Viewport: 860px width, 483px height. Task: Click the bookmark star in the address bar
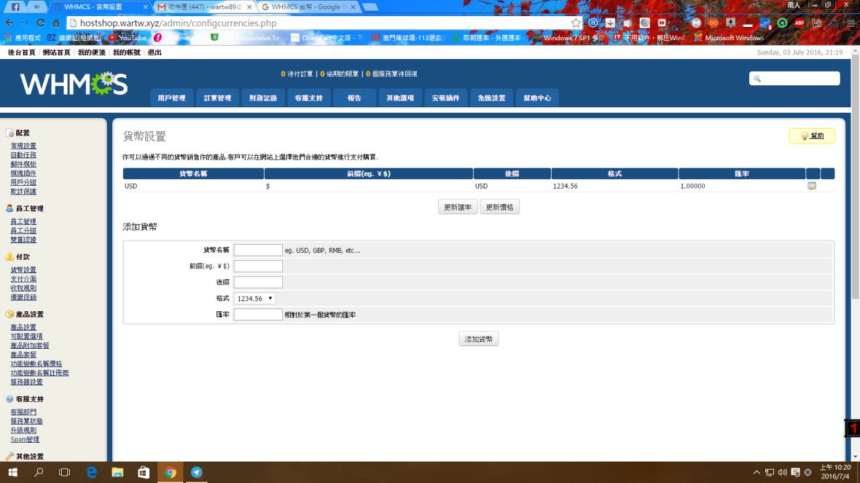[x=576, y=23]
